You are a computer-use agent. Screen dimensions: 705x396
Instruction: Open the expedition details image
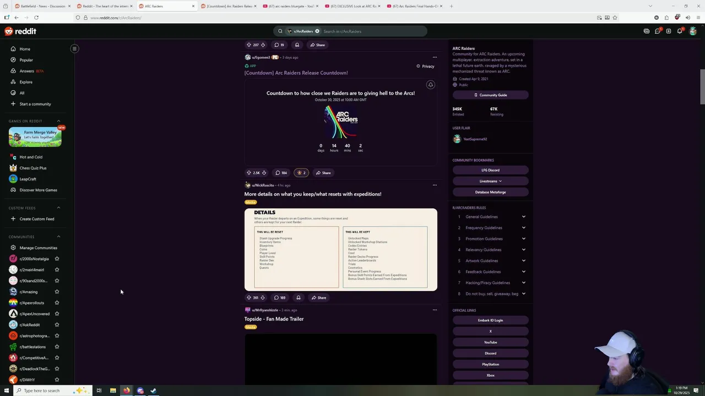tap(341, 249)
